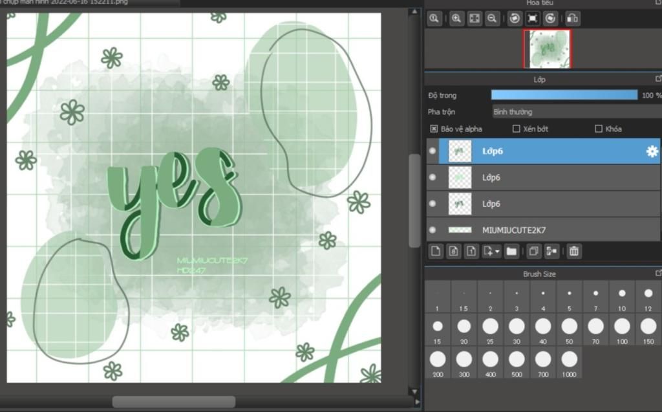
Task: Rotate canvas view left in Navigator
Action: point(515,19)
